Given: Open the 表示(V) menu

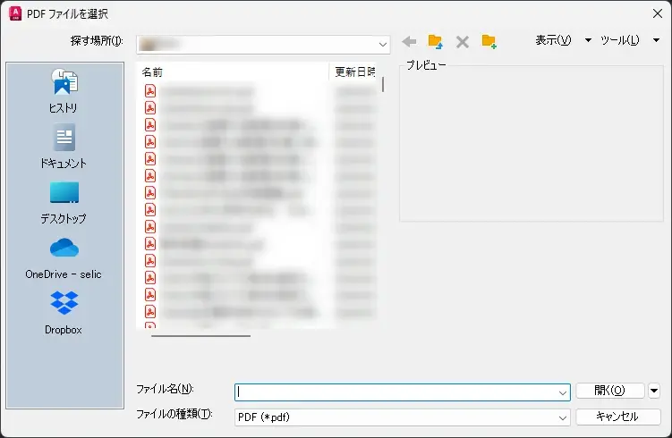Looking at the screenshot, I should (553, 40).
